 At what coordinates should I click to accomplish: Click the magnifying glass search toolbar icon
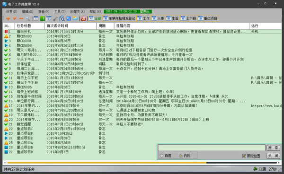28,18
